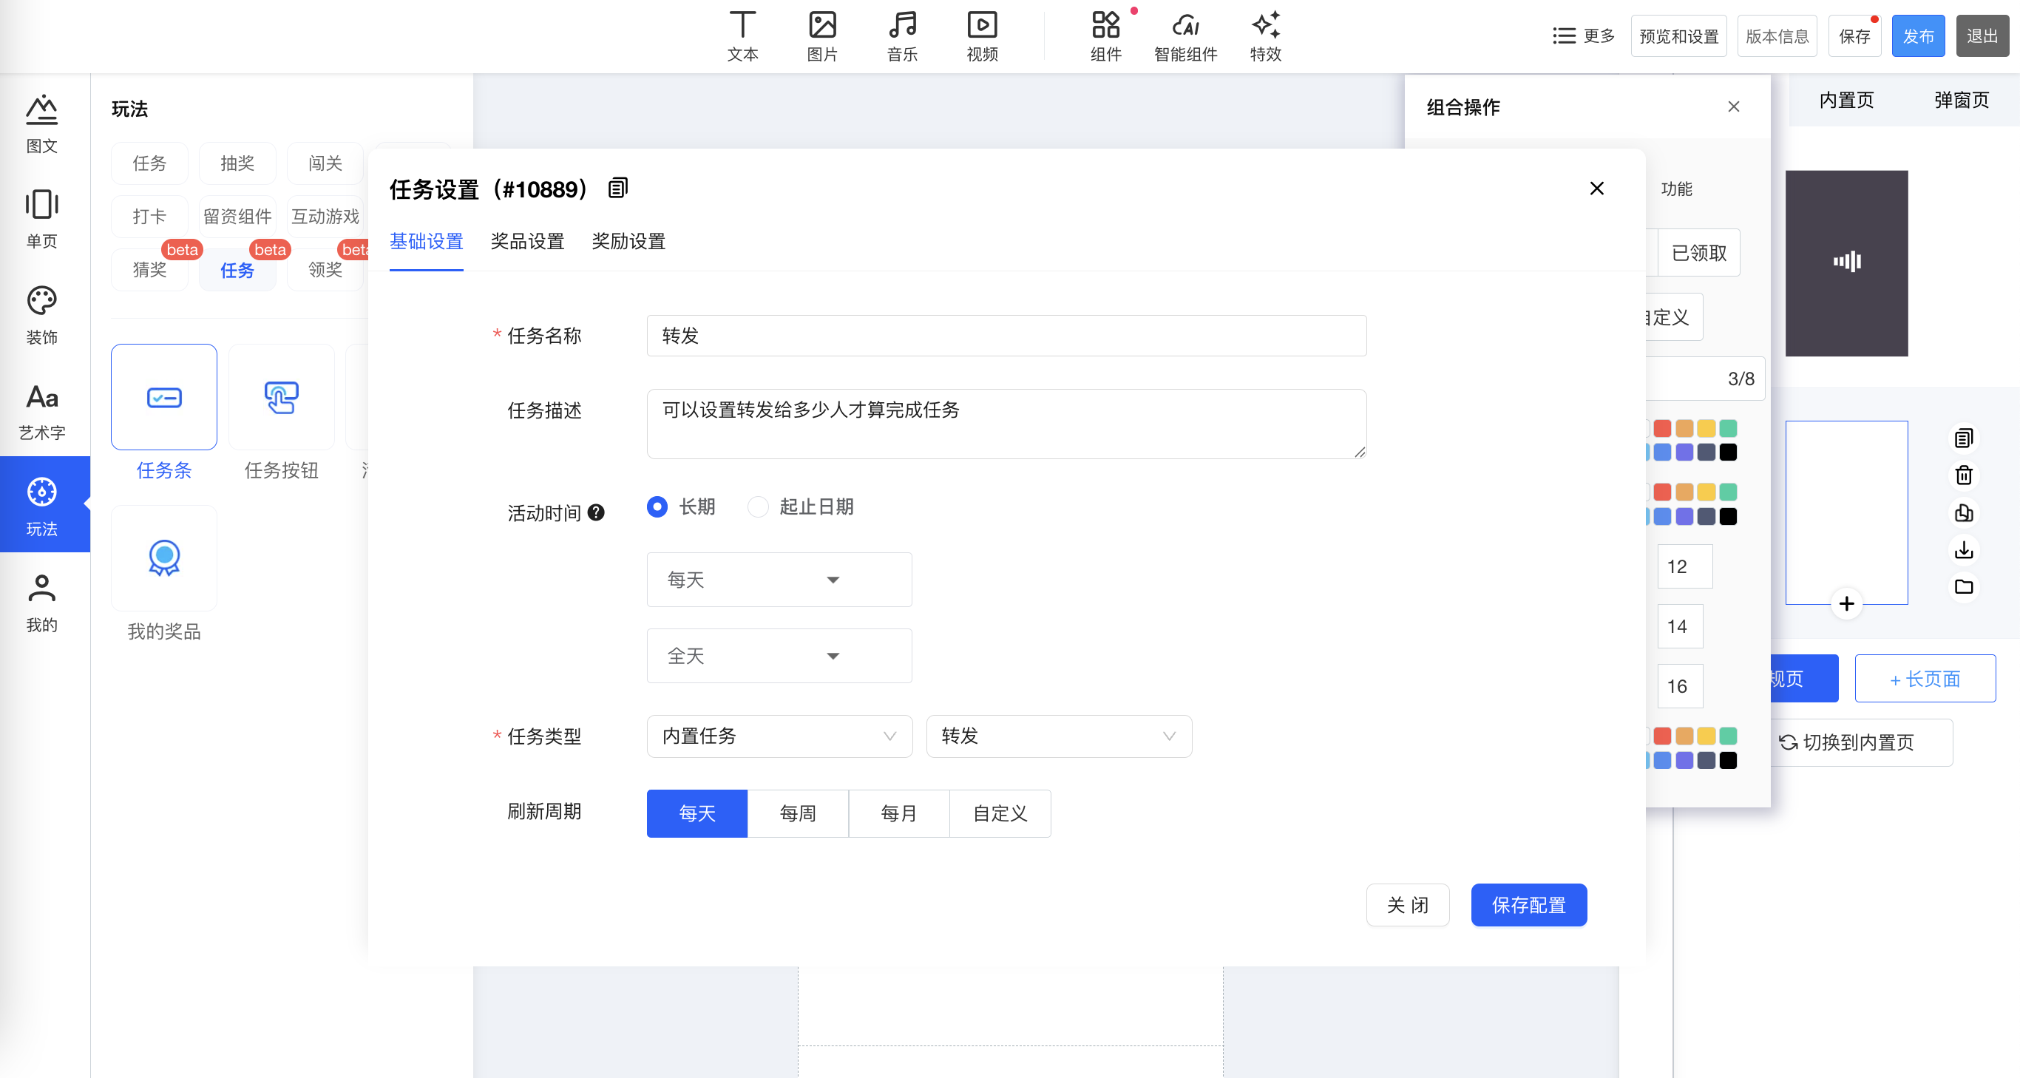This screenshot has width=2020, height=1078.
Task: Open the reward settings tab
Action: (x=628, y=242)
